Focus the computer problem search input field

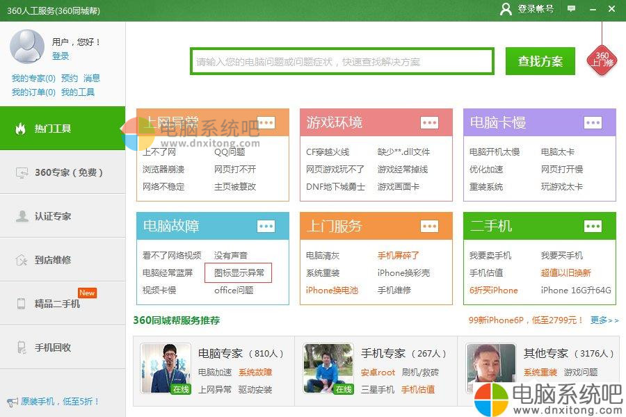[342, 61]
